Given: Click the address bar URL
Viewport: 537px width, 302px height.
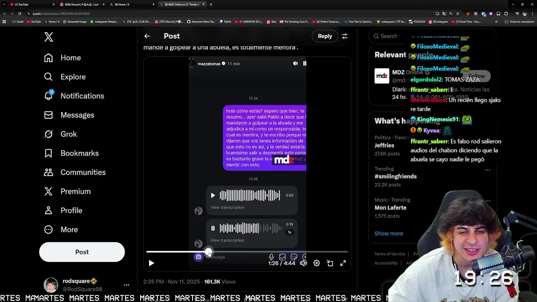Looking at the screenshot, I should (61, 13).
